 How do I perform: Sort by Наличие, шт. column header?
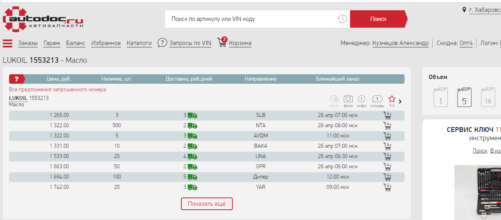point(117,79)
